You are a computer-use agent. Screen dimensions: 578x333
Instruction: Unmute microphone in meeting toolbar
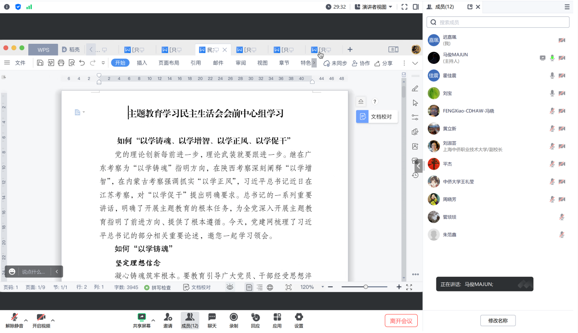coord(14,317)
